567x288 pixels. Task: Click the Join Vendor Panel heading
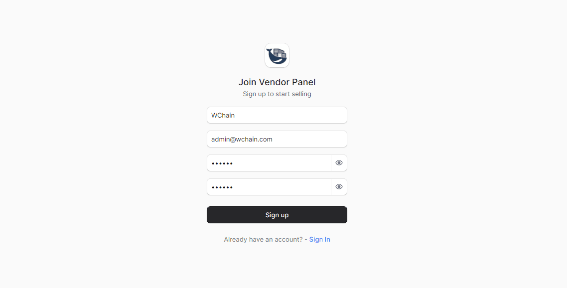point(277,82)
